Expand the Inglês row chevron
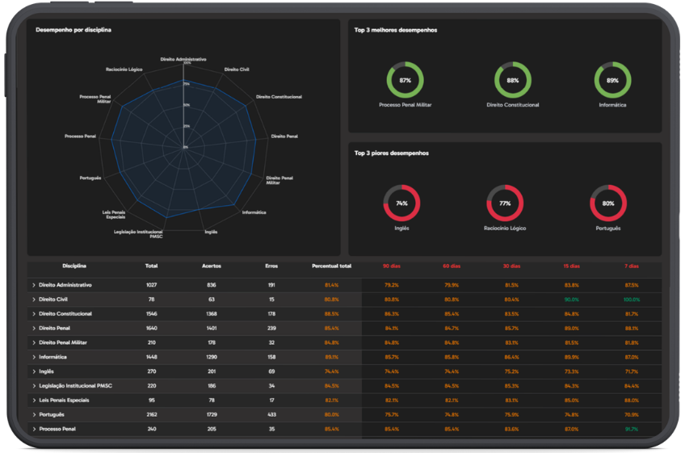Viewport: 685px width, 453px height. coord(34,371)
